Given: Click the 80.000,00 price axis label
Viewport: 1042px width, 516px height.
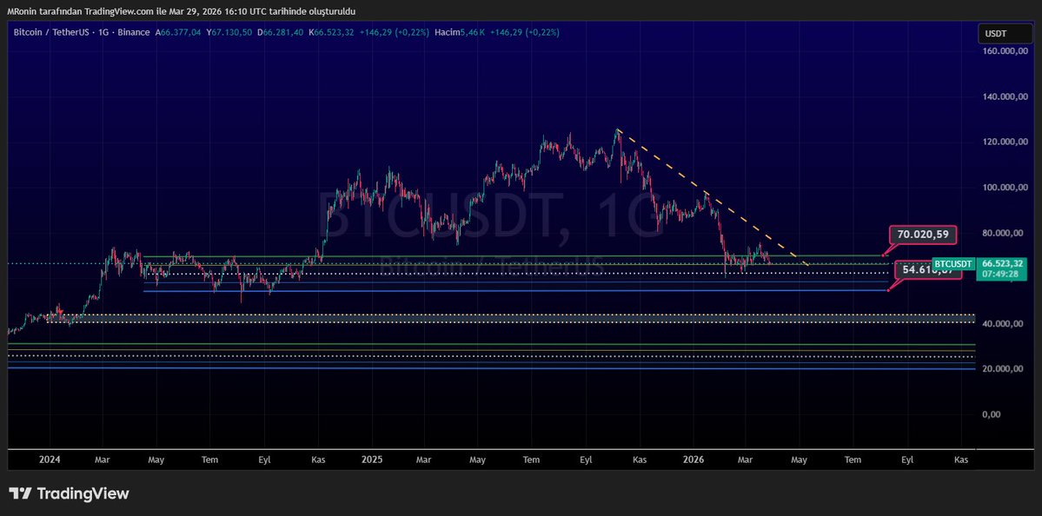Looking at the screenshot, I should 1005,233.
